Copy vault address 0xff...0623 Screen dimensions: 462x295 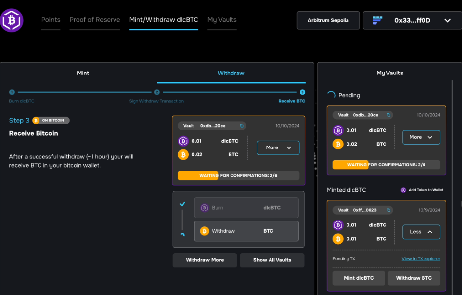click(x=388, y=210)
